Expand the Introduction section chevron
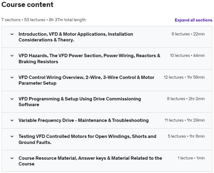The image size is (214, 173). 12,34
